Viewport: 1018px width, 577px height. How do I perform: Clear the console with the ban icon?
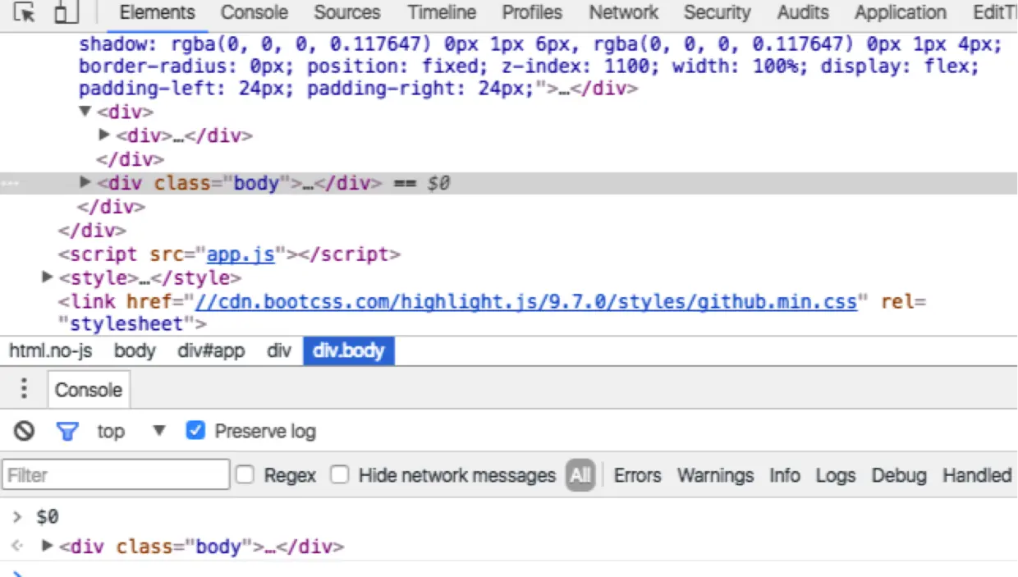[x=25, y=431]
